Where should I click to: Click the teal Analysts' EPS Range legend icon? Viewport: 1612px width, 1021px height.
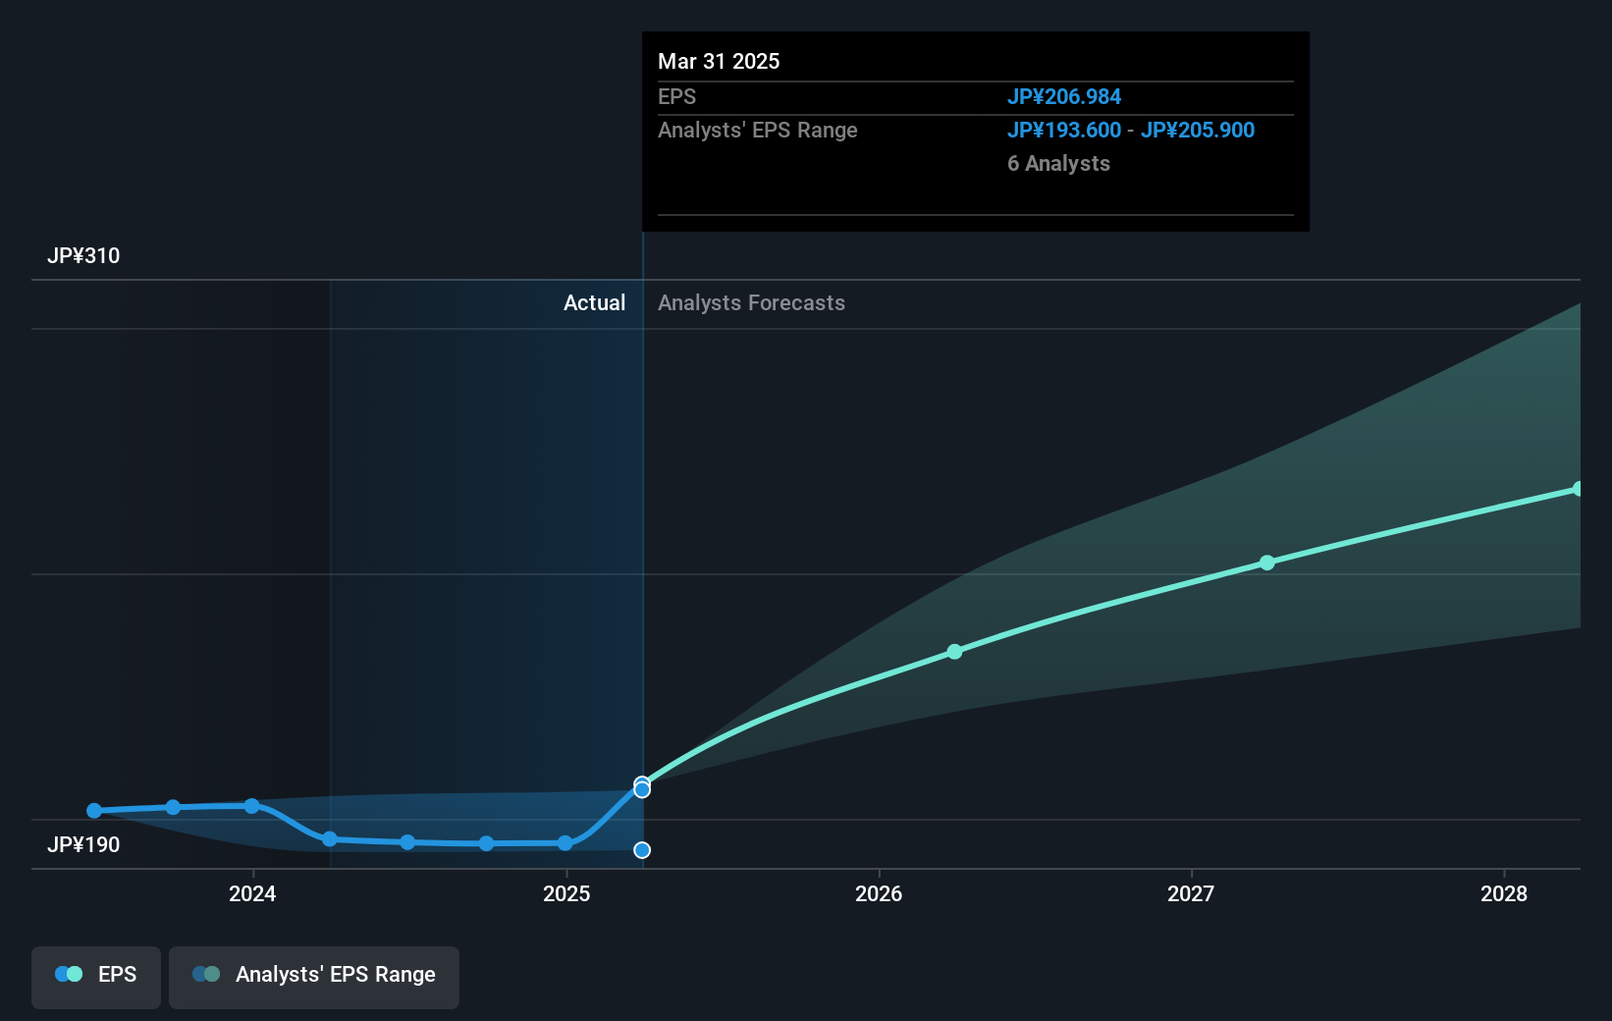pos(206,974)
